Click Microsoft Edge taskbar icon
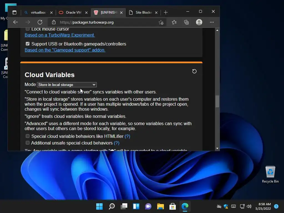284x213 pixels. (185, 206)
